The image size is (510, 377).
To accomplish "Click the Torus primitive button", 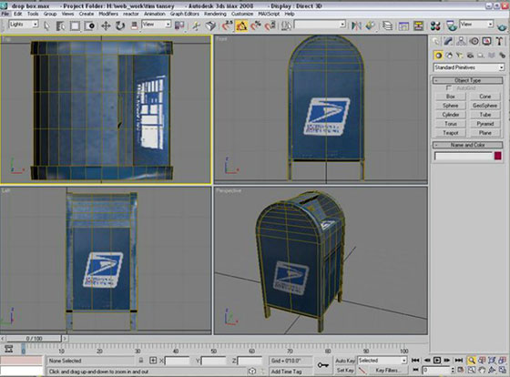I will pyautogui.click(x=451, y=124).
